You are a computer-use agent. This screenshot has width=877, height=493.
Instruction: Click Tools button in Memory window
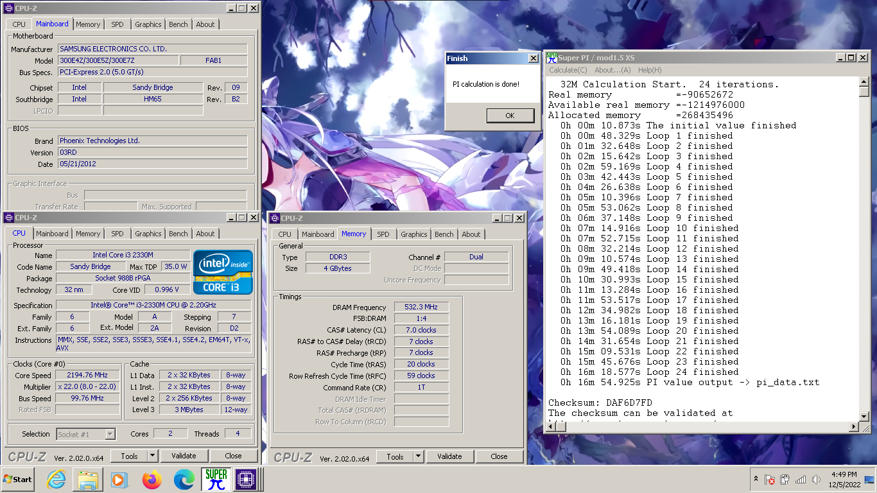click(x=395, y=457)
